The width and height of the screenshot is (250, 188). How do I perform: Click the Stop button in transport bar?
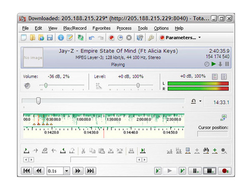(210, 171)
